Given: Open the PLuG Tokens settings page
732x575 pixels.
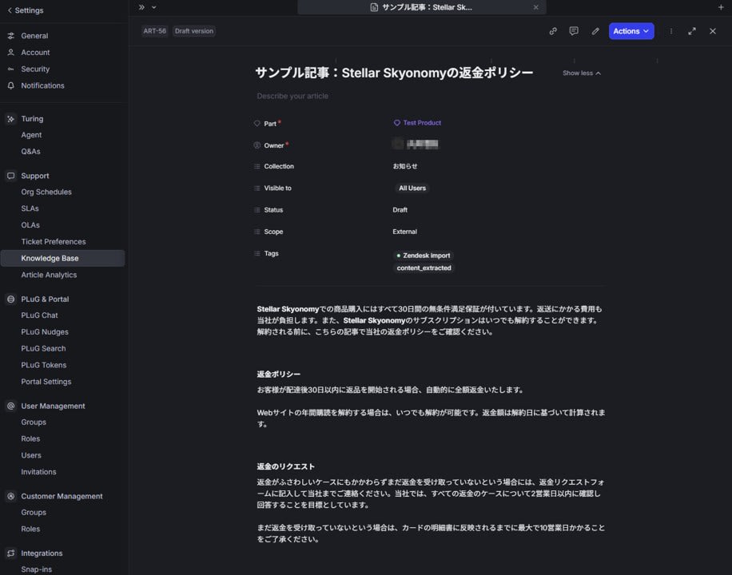Looking at the screenshot, I should click(x=43, y=365).
